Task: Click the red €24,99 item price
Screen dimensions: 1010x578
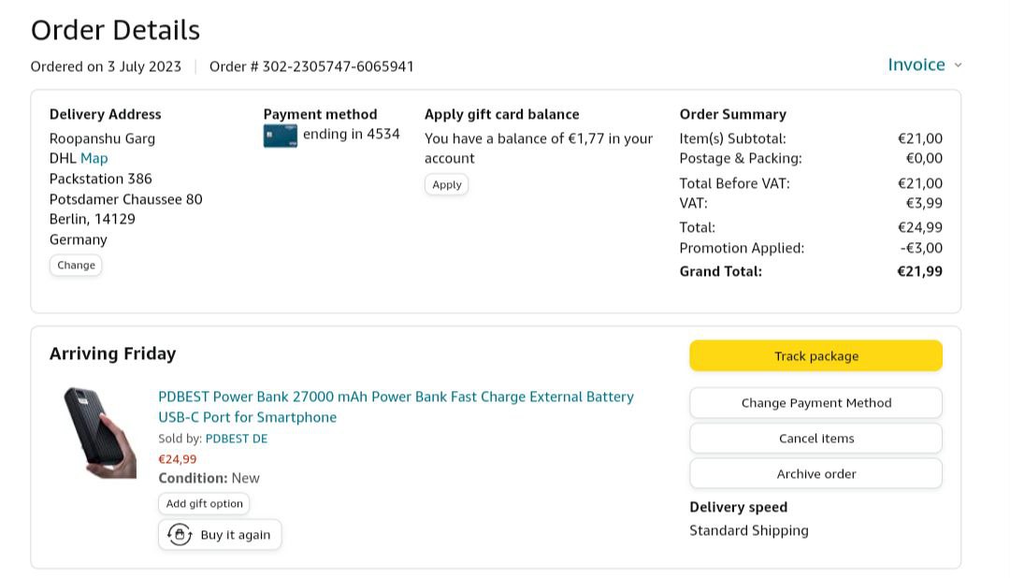Action: [x=178, y=459]
